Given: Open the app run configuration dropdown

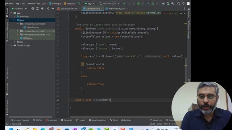Looking at the screenshot, I should point(90,3).
